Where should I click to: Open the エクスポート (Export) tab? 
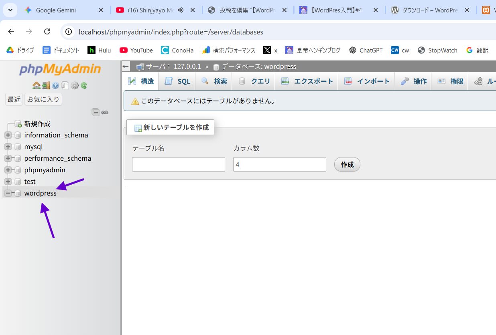pos(307,81)
